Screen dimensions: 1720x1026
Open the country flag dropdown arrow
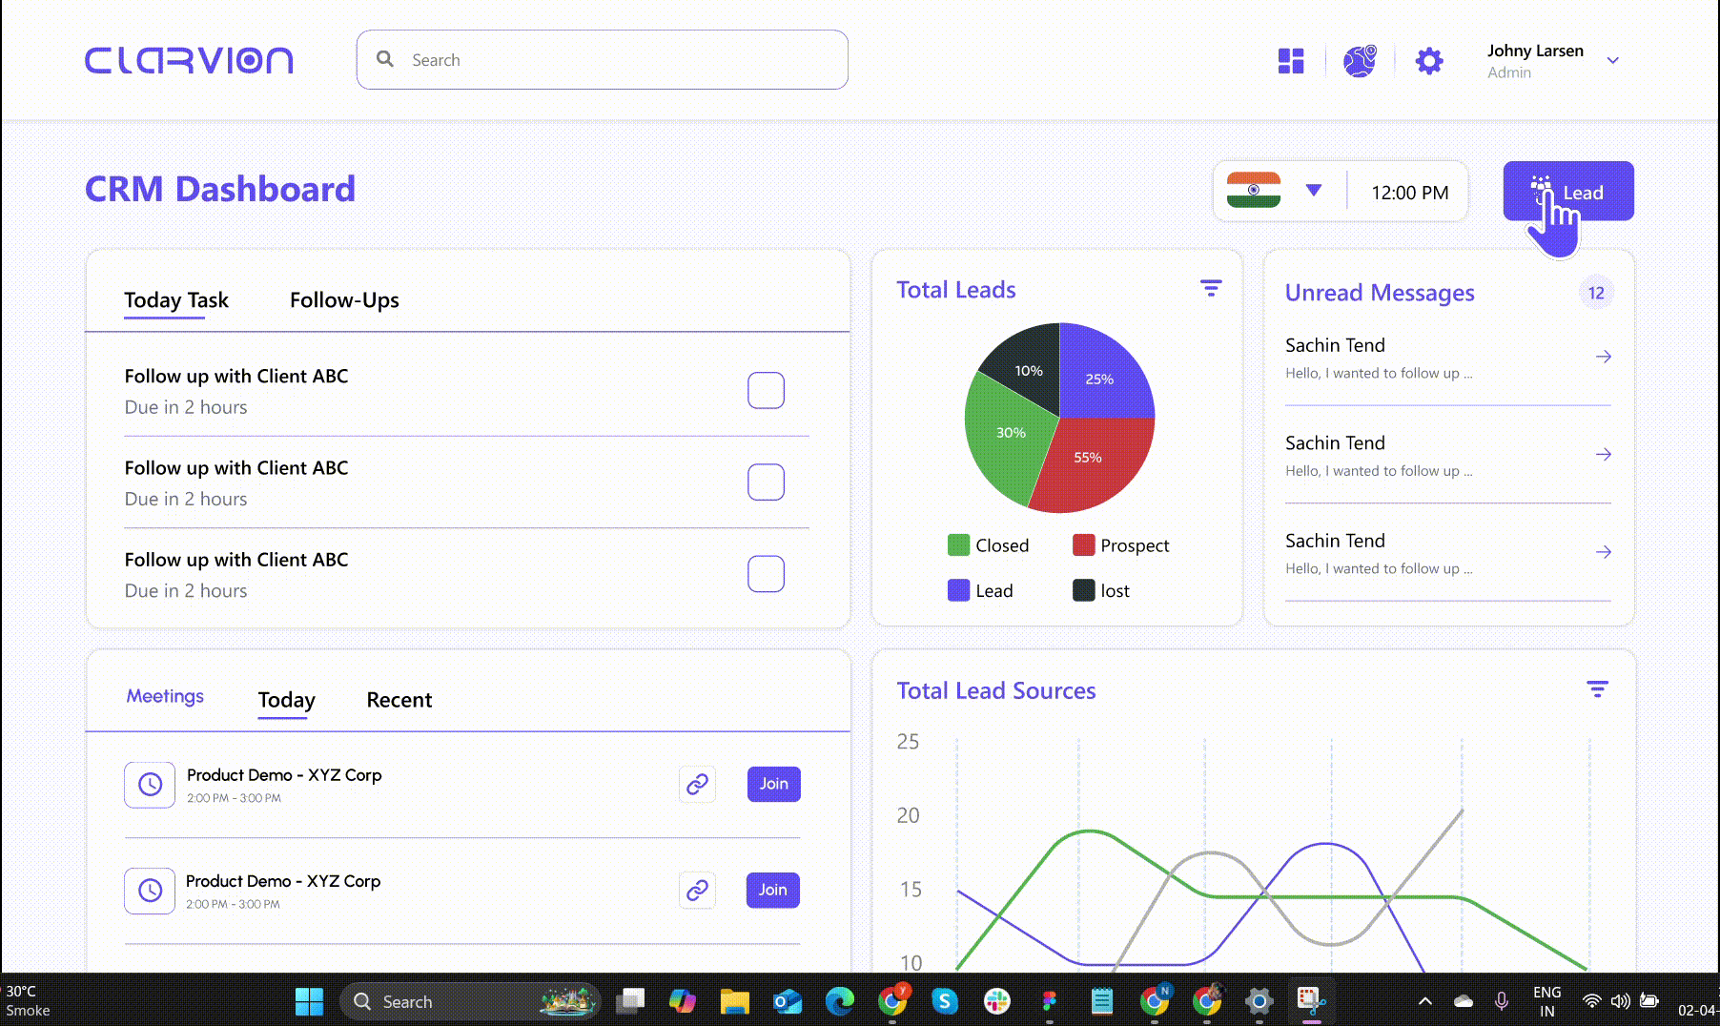click(x=1314, y=191)
